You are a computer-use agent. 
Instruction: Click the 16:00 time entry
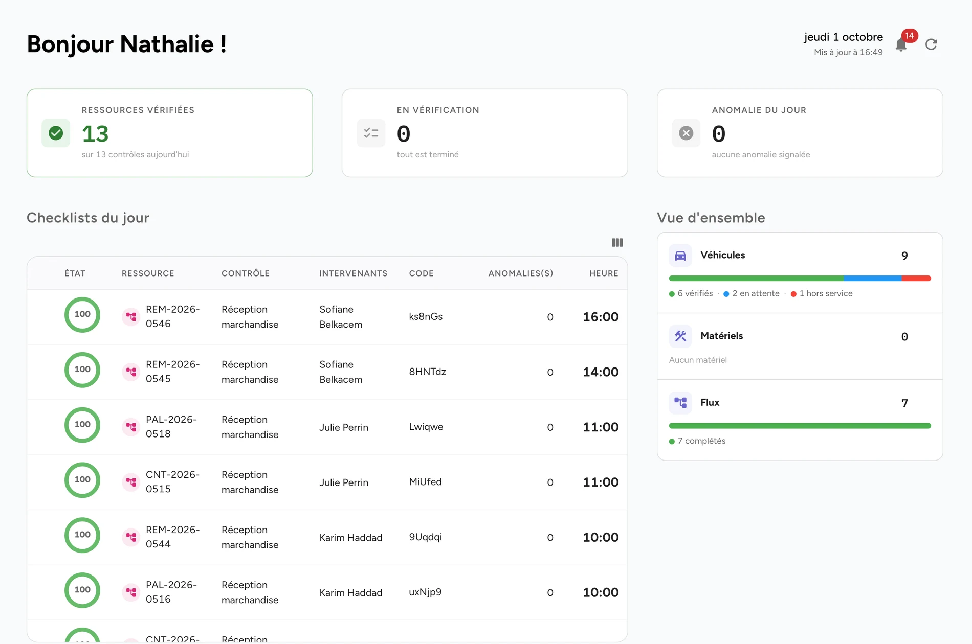pyautogui.click(x=601, y=317)
